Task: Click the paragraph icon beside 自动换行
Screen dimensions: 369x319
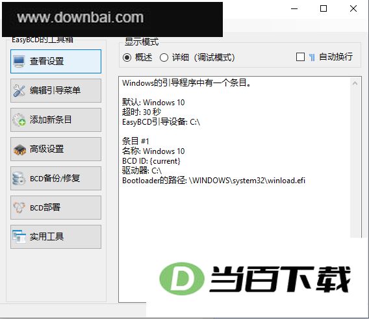Action: (312, 57)
